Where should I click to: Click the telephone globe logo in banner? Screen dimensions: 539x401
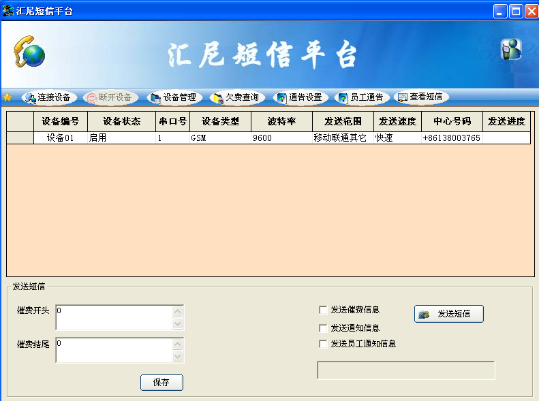click(28, 52)
